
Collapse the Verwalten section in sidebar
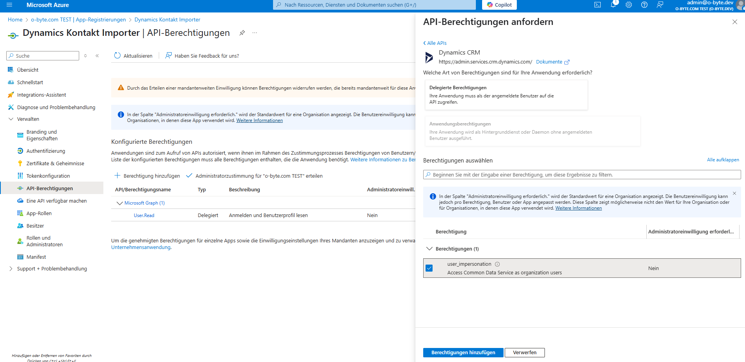[11, 119]
